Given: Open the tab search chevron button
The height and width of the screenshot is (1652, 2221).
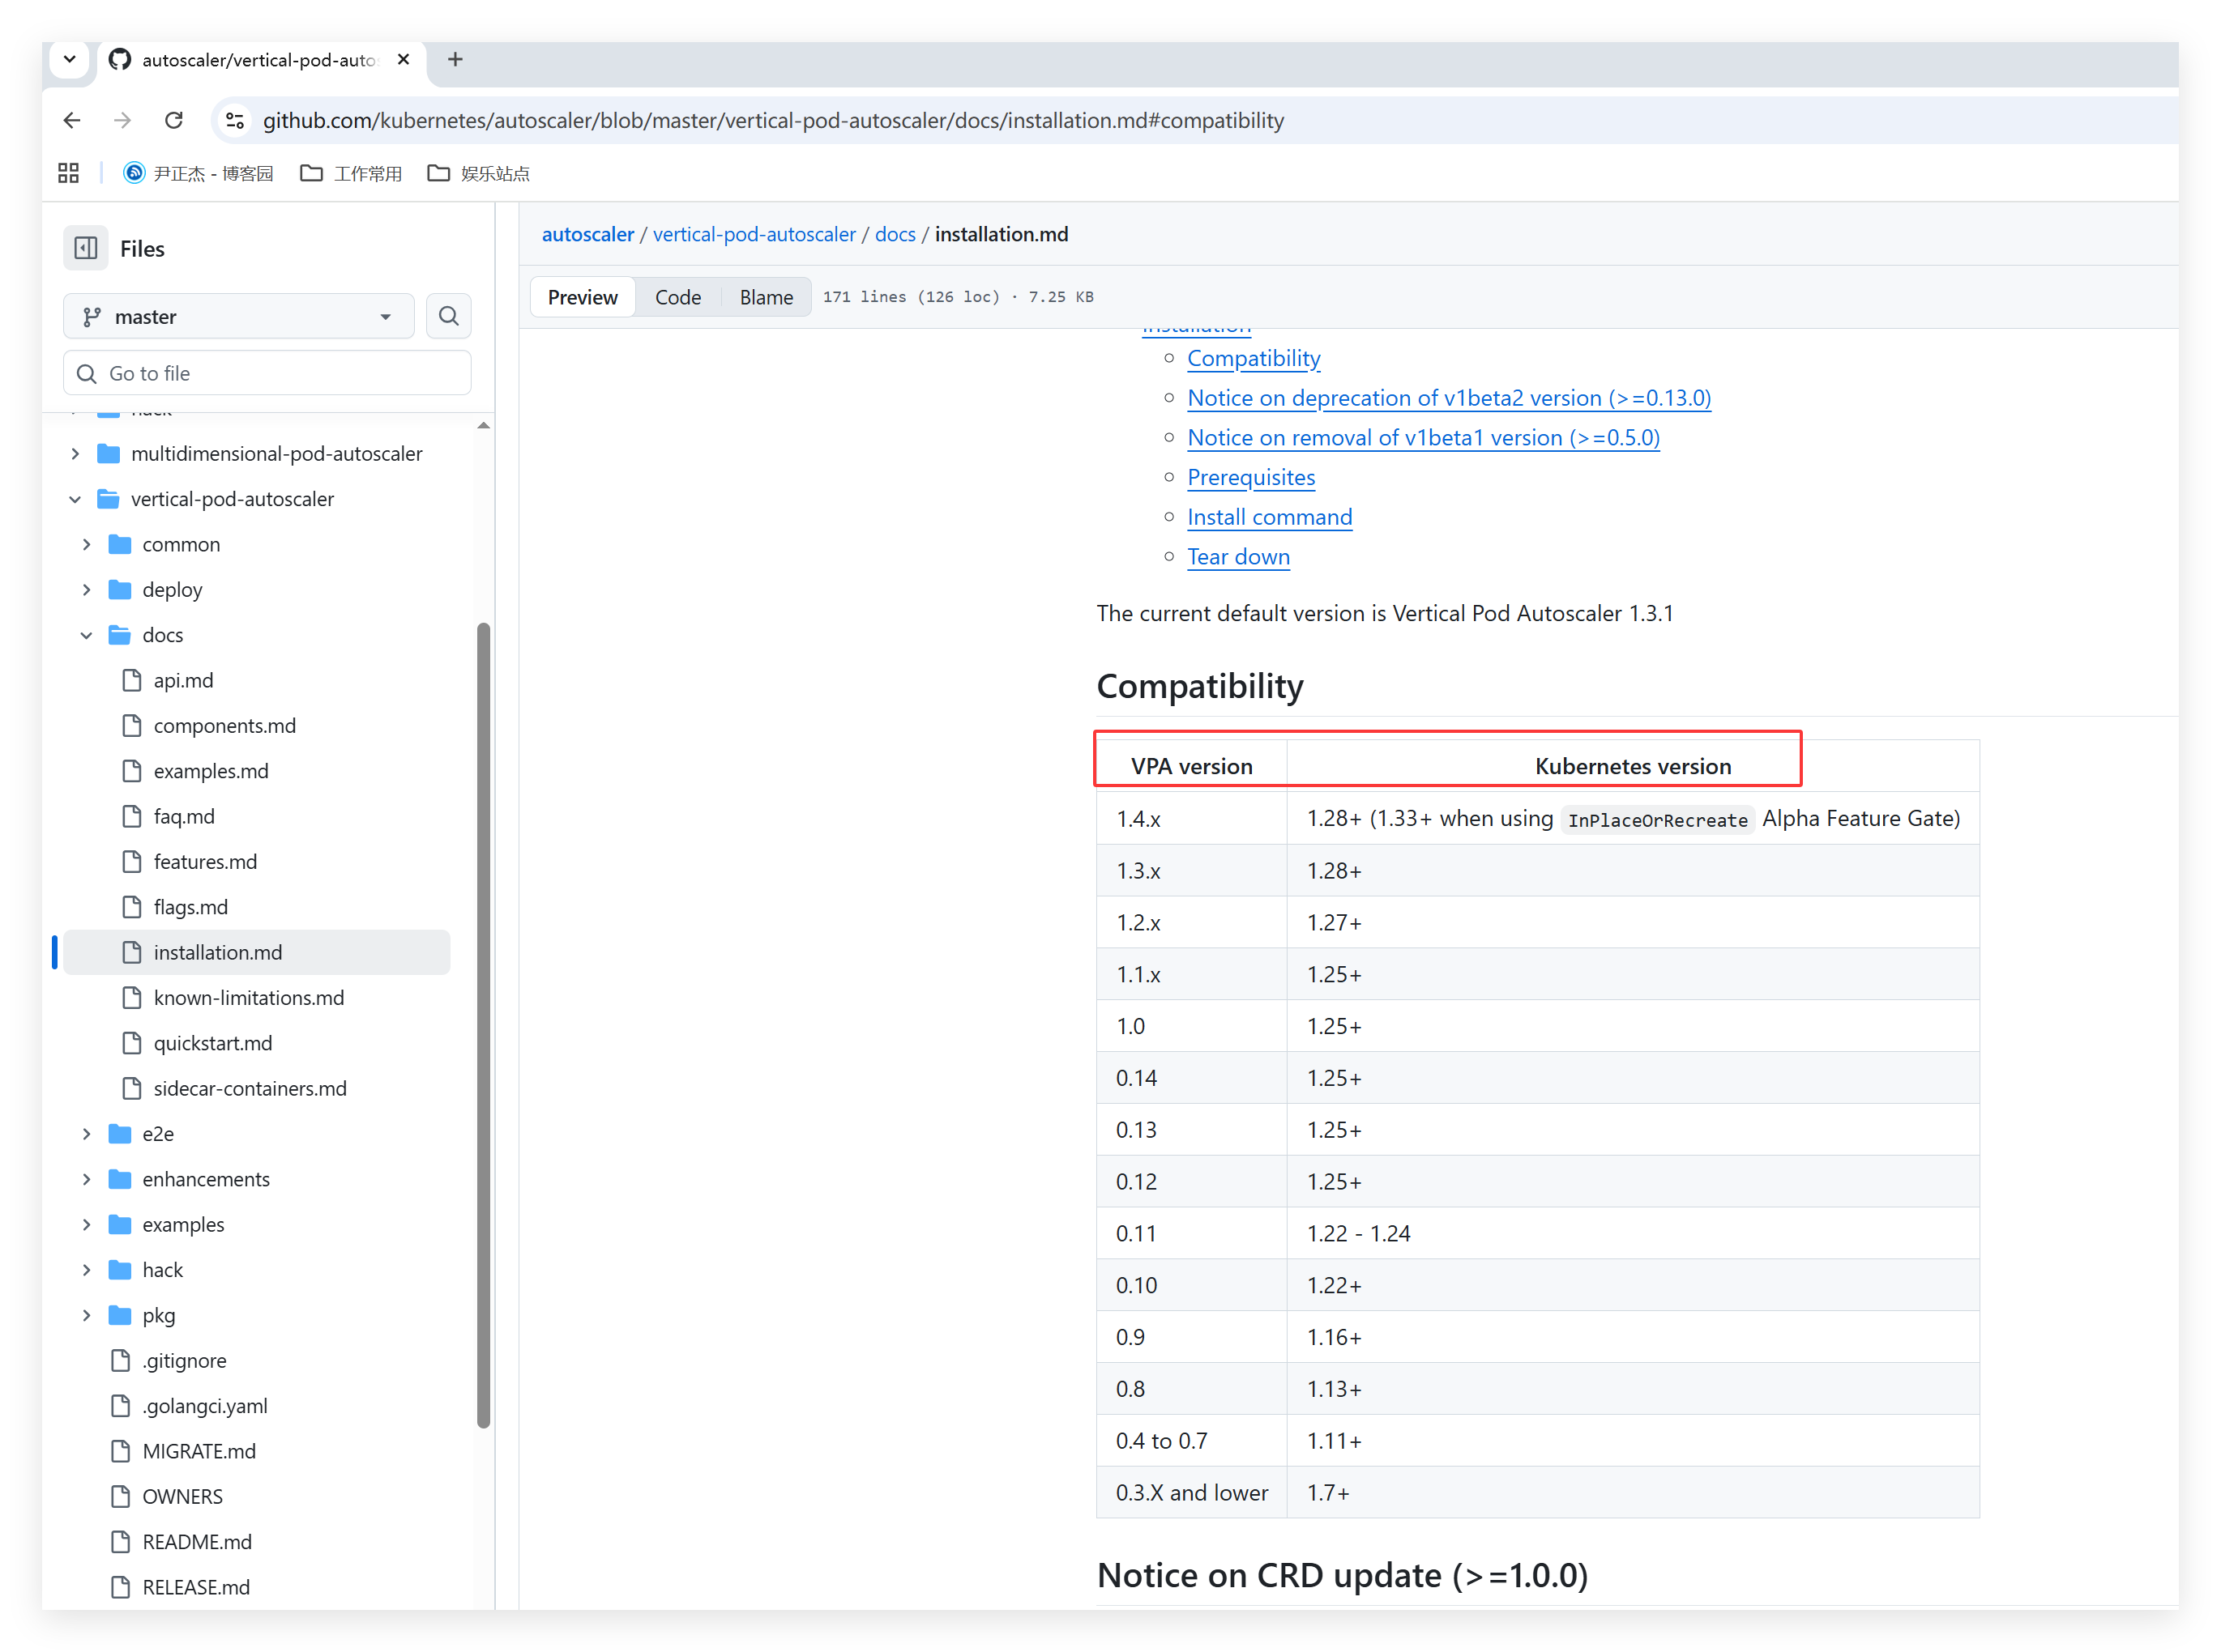Looking at the screenshot, I should click(x=69, y=59).
